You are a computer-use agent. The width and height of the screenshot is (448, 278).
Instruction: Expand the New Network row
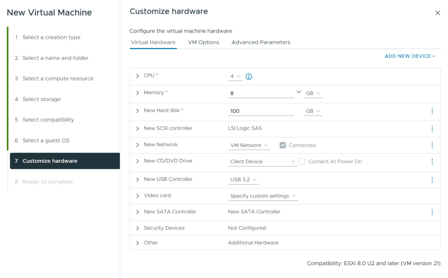click(137, 145)
